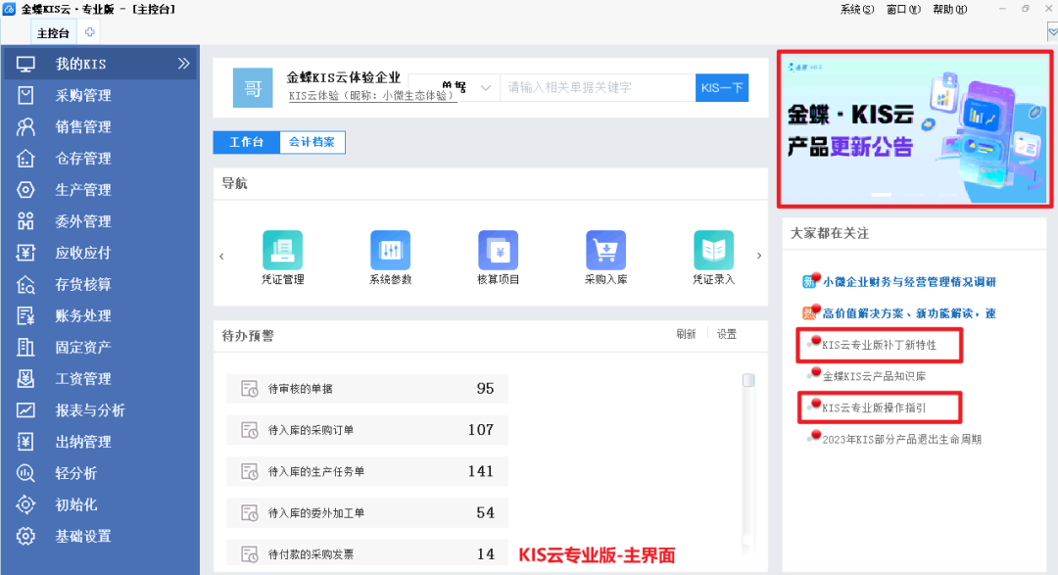The height and width of the screenshot is (575, 1058).
Task: Open 系统(S) menu
Action: pos(857,10)
